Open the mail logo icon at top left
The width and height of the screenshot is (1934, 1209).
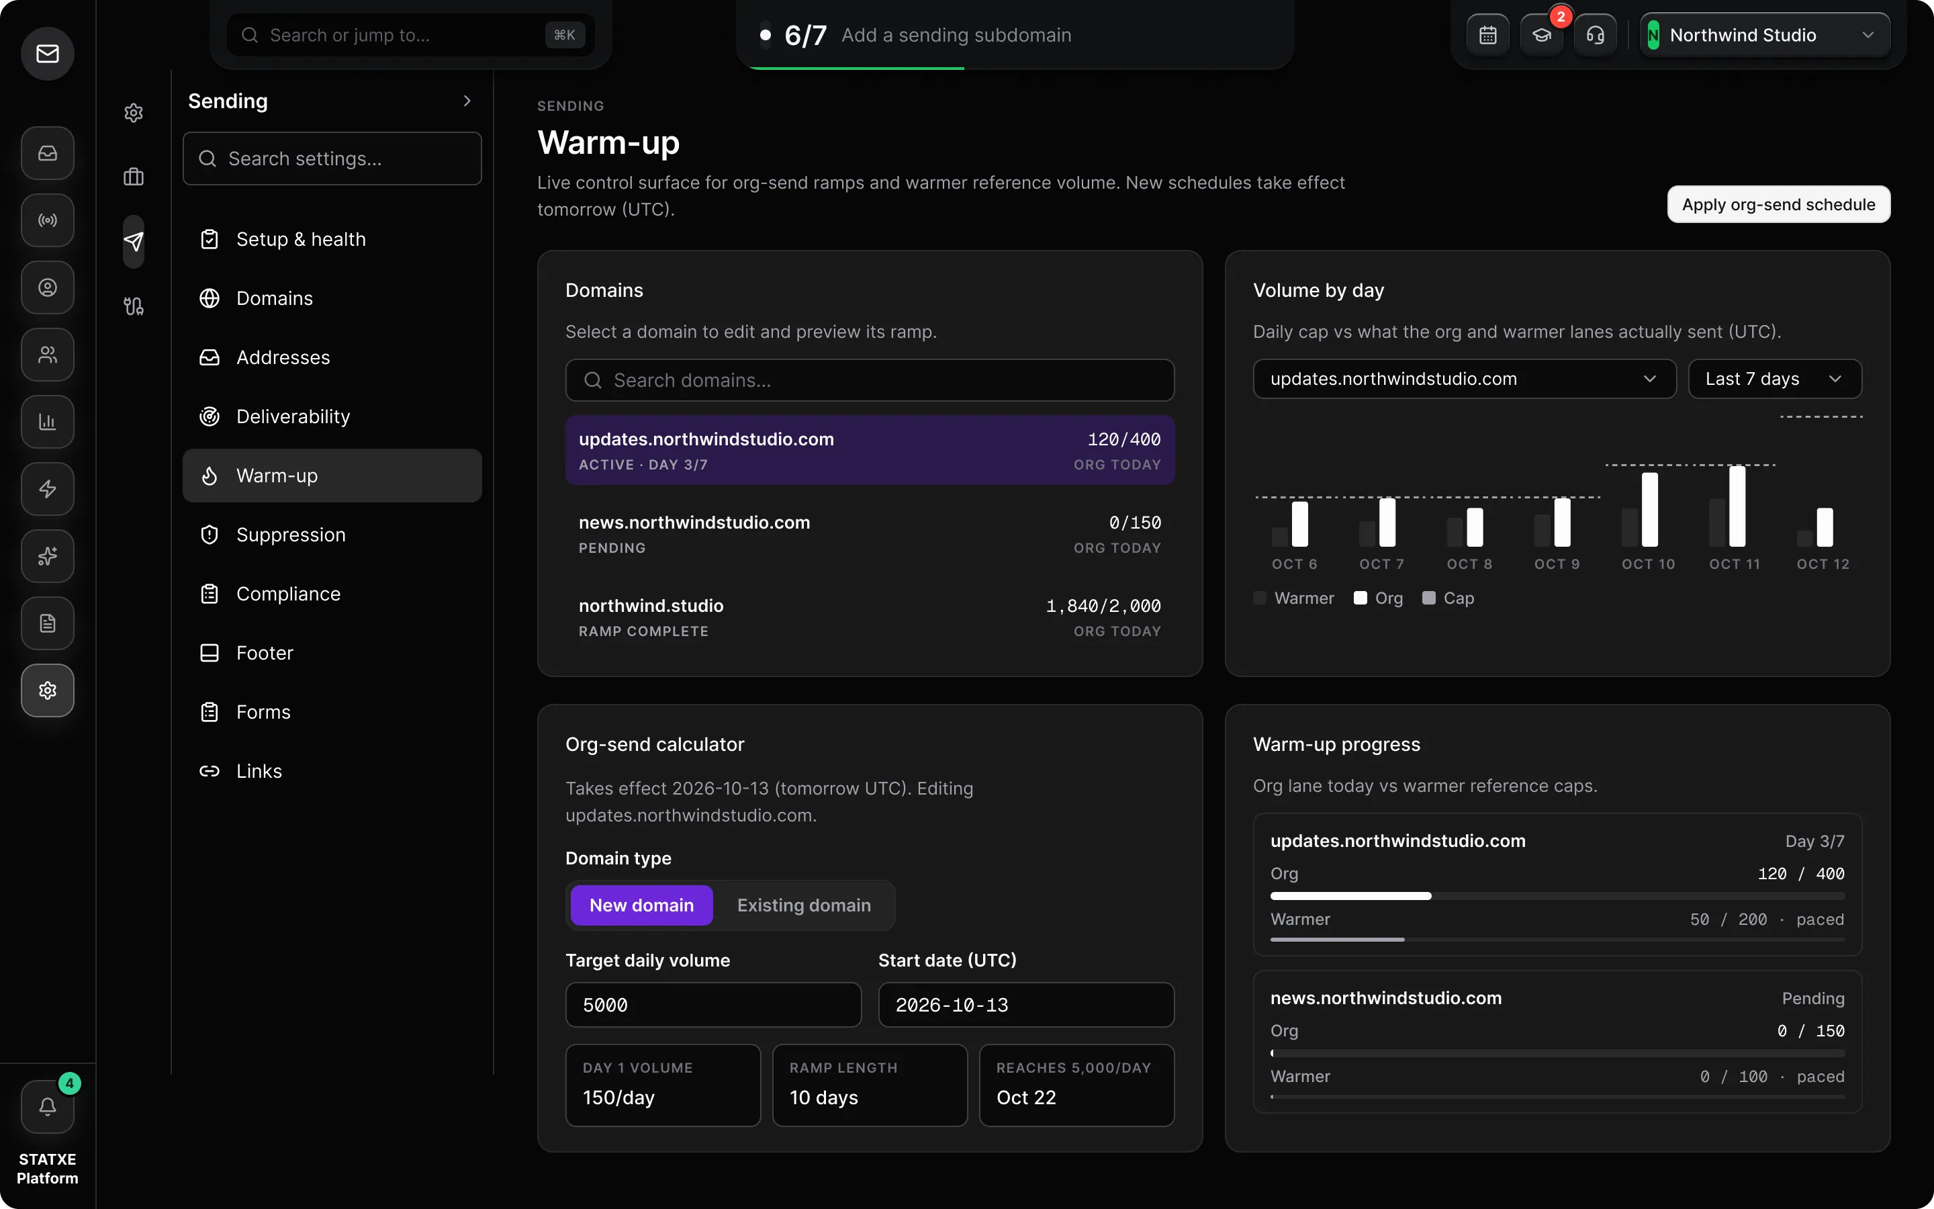[48, 54]
